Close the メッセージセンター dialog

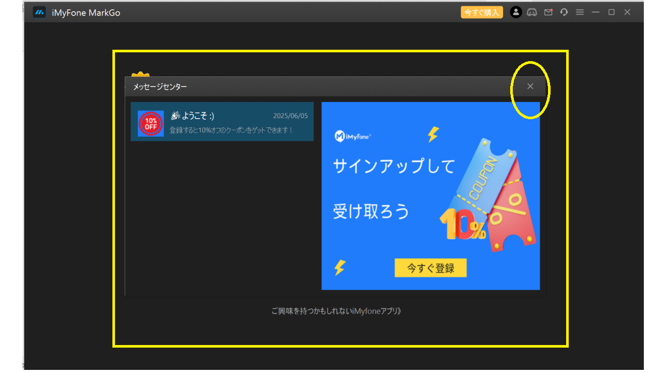click(x=530, y=87)
